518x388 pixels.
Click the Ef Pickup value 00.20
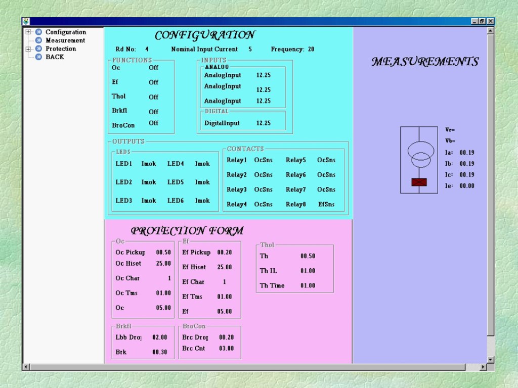tap(224, 253)
